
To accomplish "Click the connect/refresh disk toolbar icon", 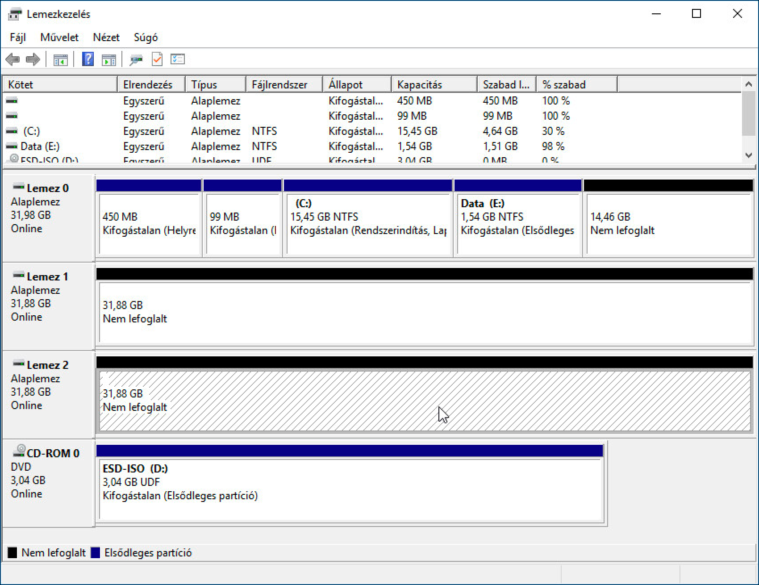I will tap(136, 59).
